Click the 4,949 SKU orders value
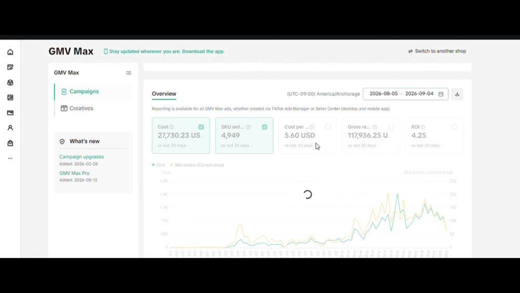 230,135
